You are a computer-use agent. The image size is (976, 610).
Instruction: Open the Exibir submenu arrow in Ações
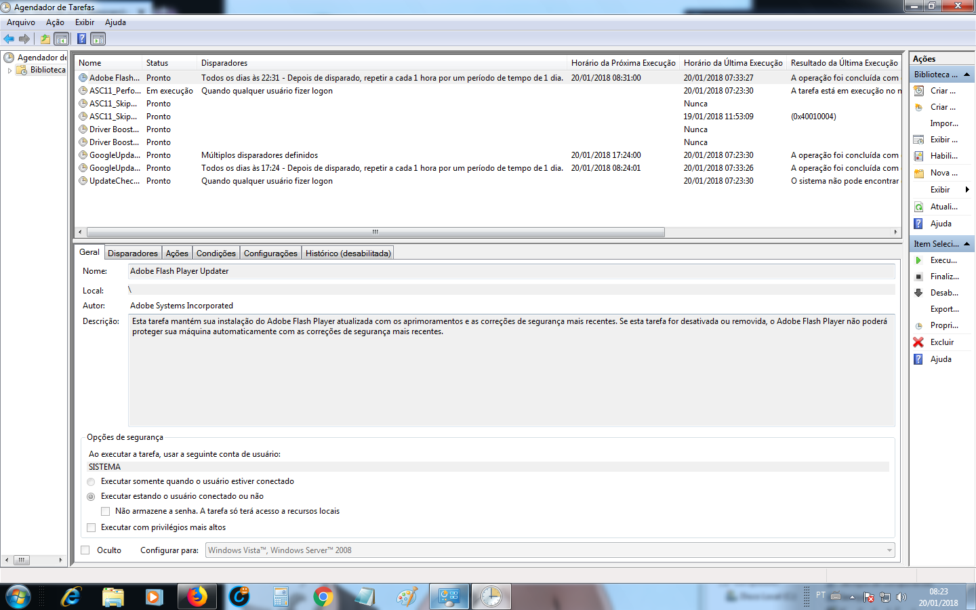967,190
